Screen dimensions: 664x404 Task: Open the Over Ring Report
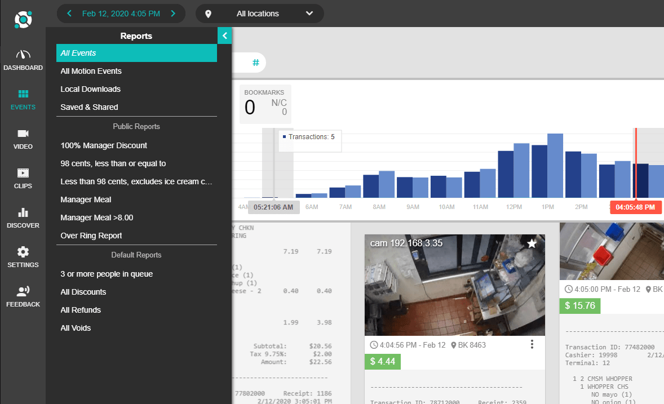tap(136, 236)
